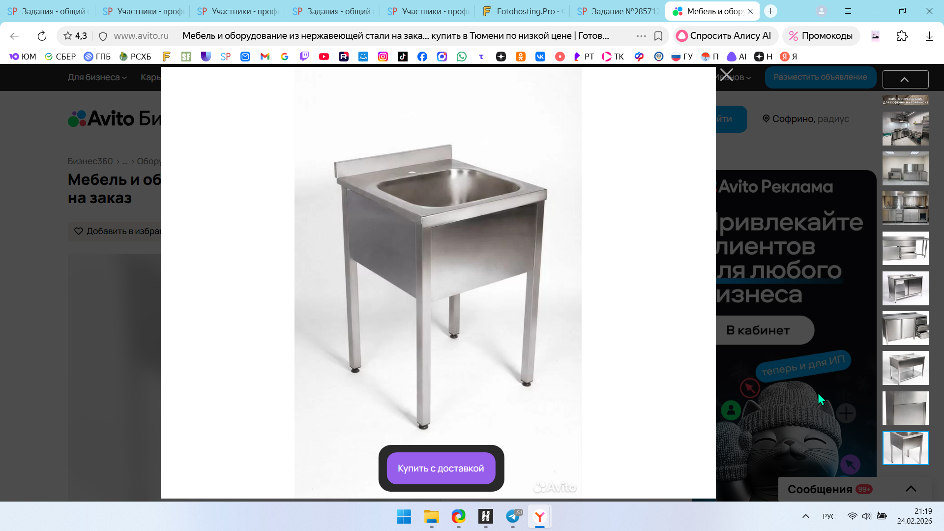Click Купить с доставкой button
This screenshot has width=944, height=531.
pos(441,468)
